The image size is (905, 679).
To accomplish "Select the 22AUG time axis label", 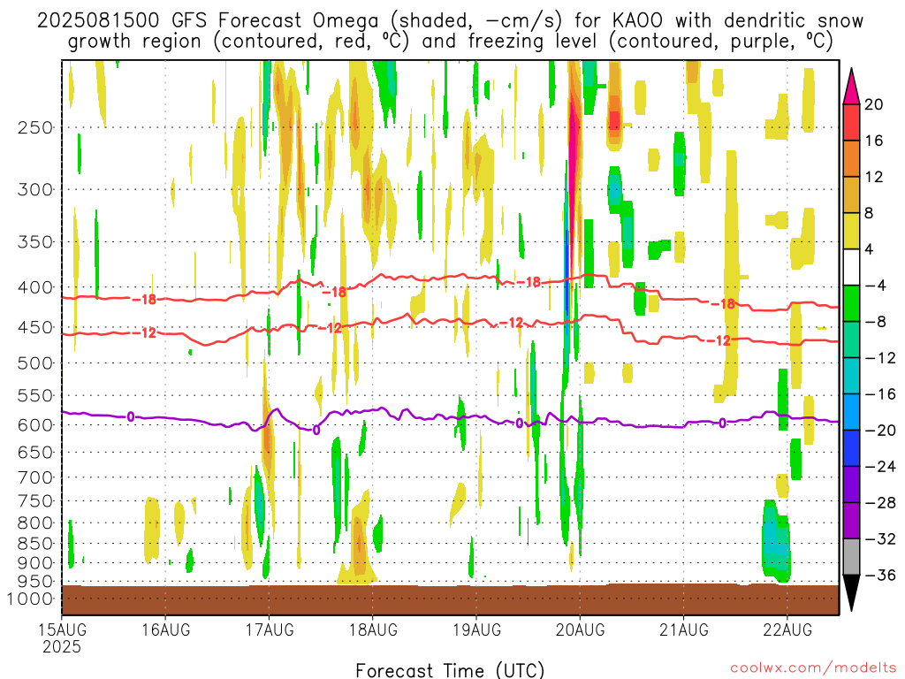I will 787,629.
